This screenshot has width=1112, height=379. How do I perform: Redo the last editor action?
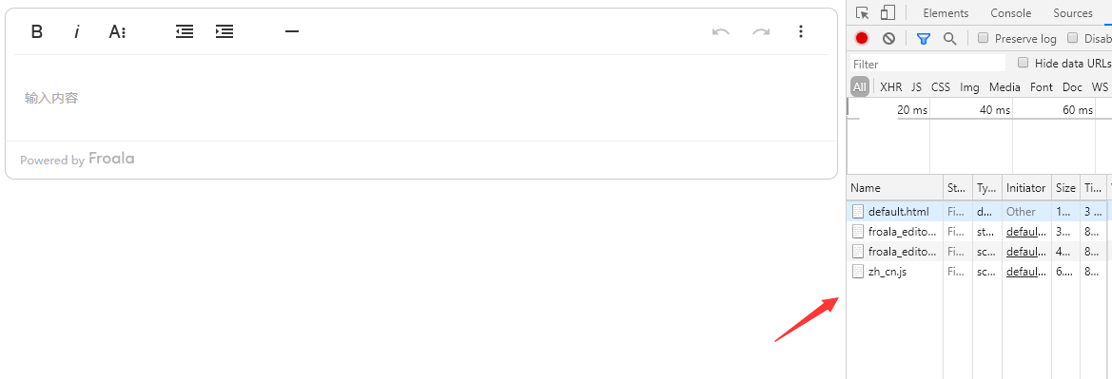(x=761, y=32)
